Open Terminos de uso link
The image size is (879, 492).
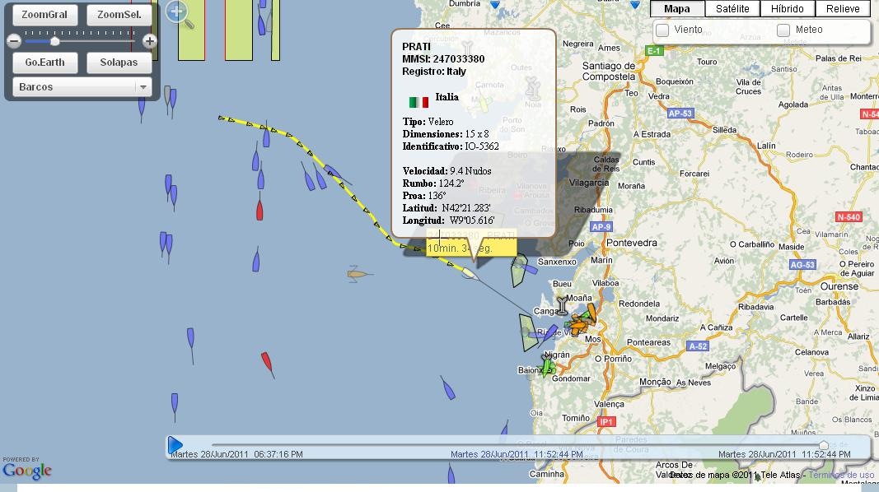click(x=841, y=475)
